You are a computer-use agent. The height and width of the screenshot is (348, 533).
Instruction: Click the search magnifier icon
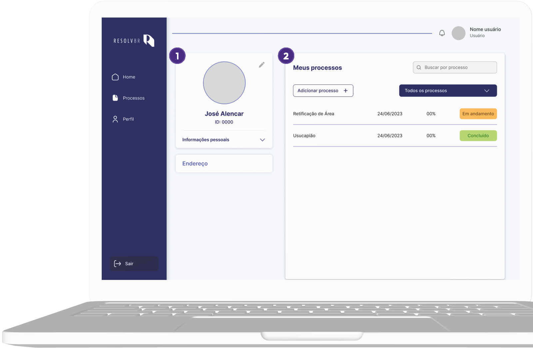[x=419, y=67]
